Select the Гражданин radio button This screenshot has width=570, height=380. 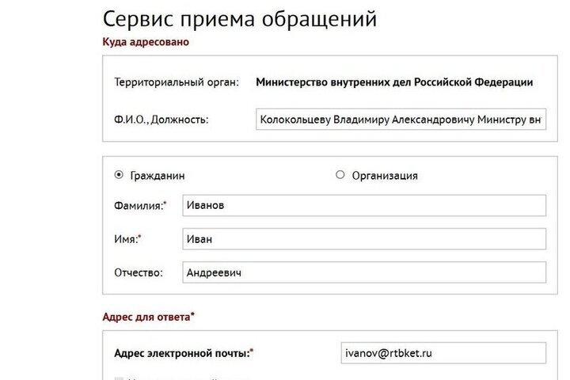pyautogui.click(x=120, y=175)
